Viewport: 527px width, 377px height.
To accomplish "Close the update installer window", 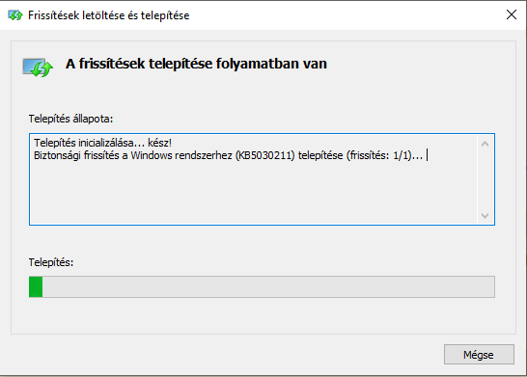I will tap(512, 14).
